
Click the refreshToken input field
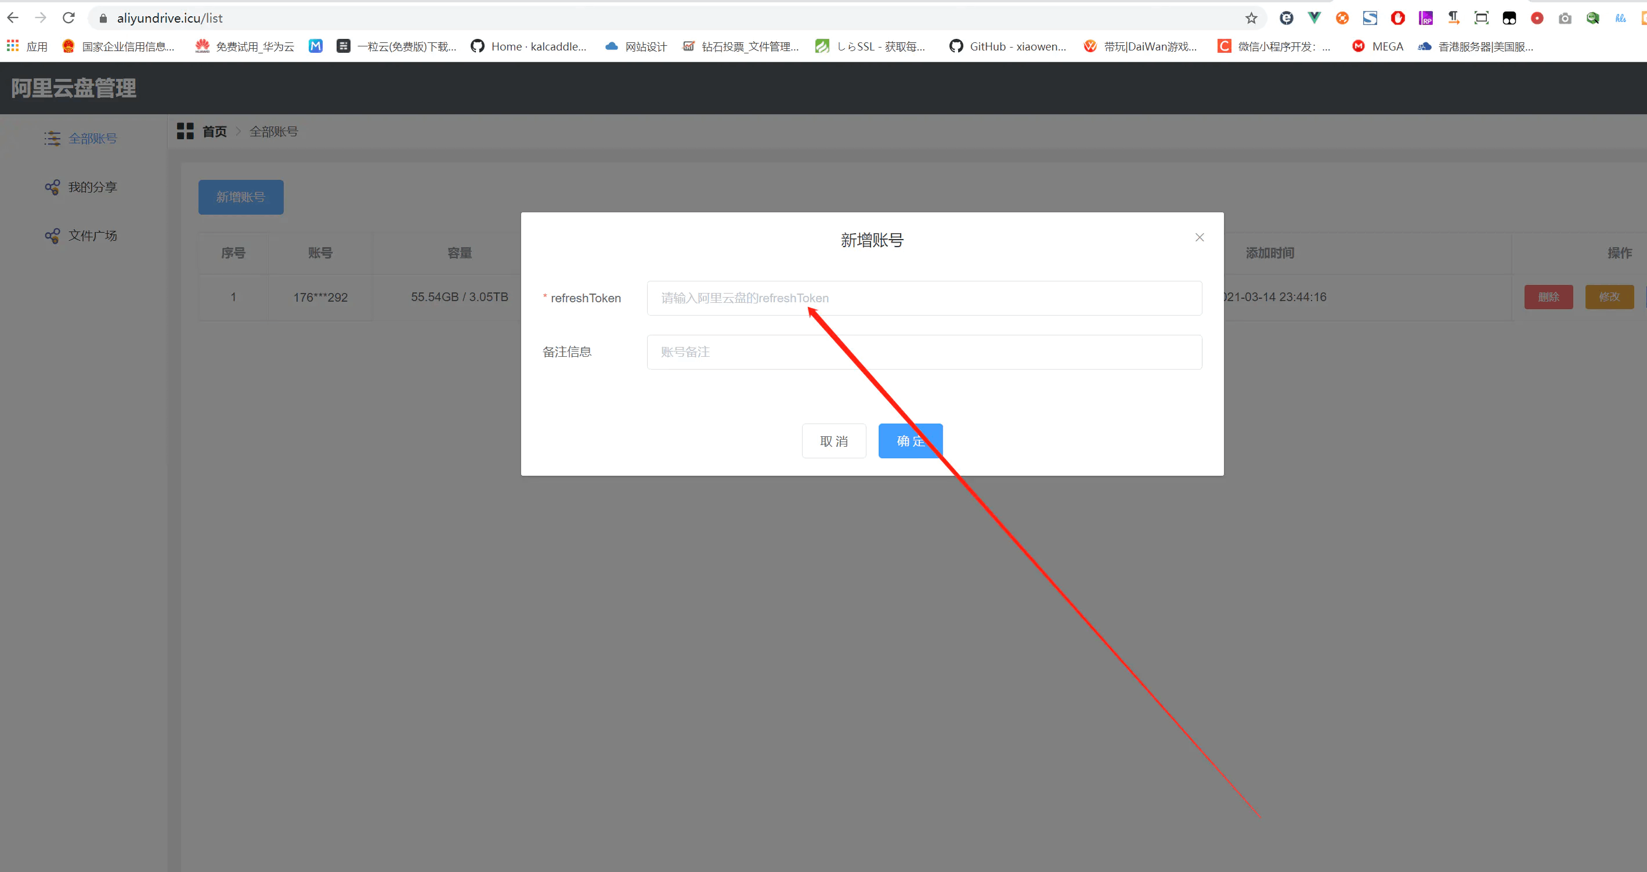pos(923,298)
